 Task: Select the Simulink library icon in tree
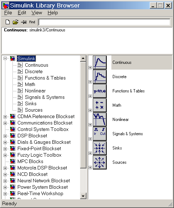pos(12,59)
